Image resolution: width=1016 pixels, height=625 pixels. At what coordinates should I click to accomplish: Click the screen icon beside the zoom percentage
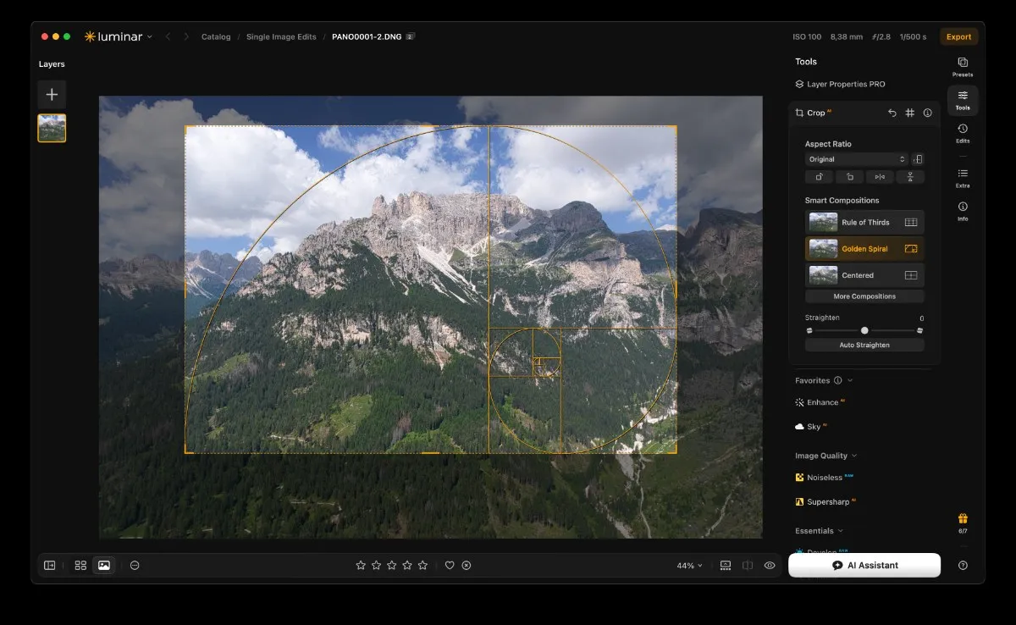pos(726,565)
